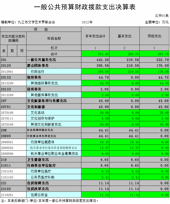Select the 文化创作与保护 row label
The width and height of the screenshot is (170, 204).
42,118
